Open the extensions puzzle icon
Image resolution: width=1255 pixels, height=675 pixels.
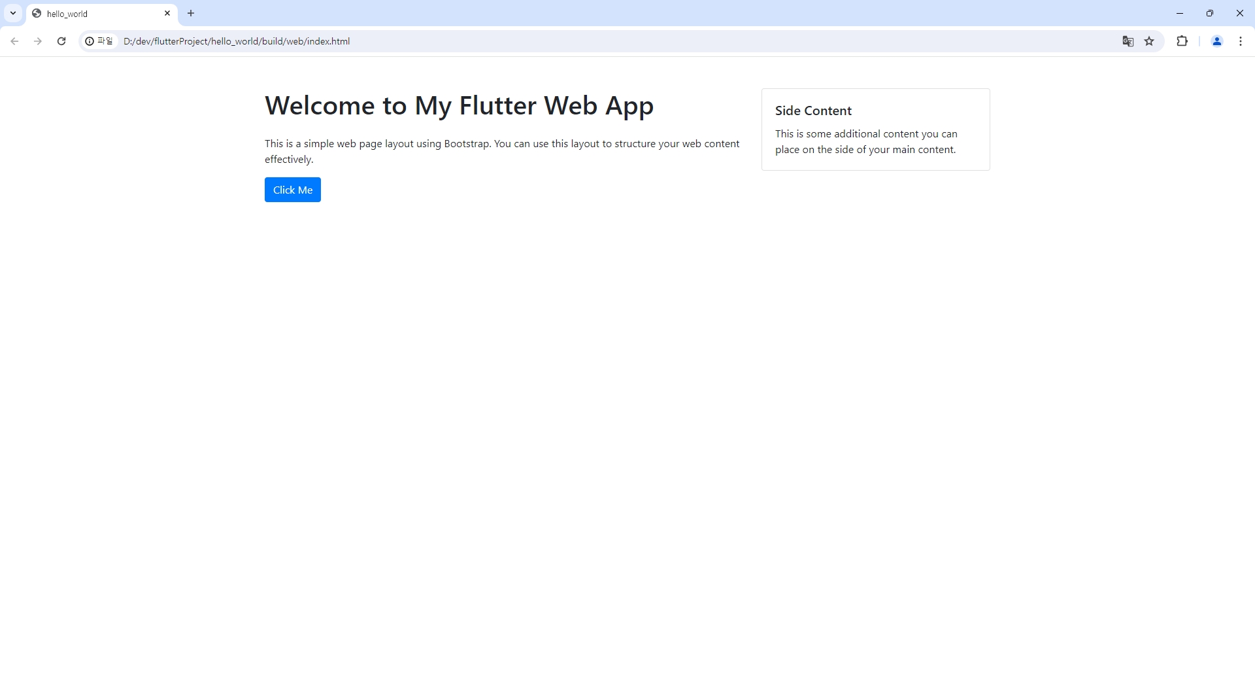1182,41
